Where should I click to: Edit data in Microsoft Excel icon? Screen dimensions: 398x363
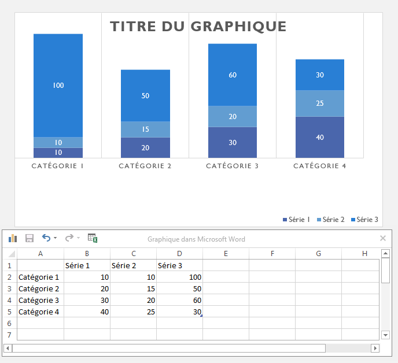click(x=93, y=238)
